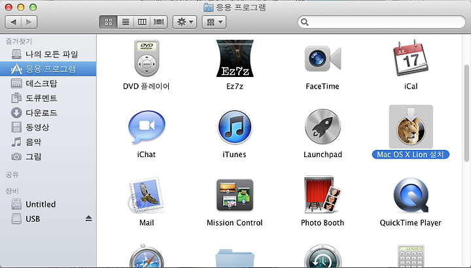Open 동영상 in sidebar
Image resolution: width=471 pixels, height=268 pixels.
pos(48,127)
